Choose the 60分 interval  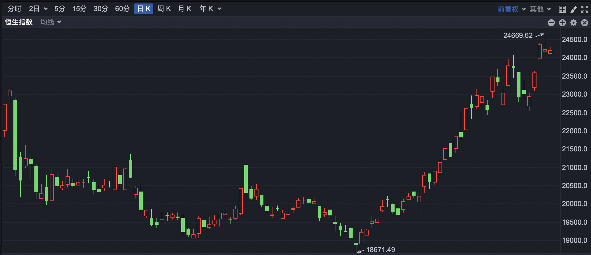pyautogui.click(x=122, y=9)
